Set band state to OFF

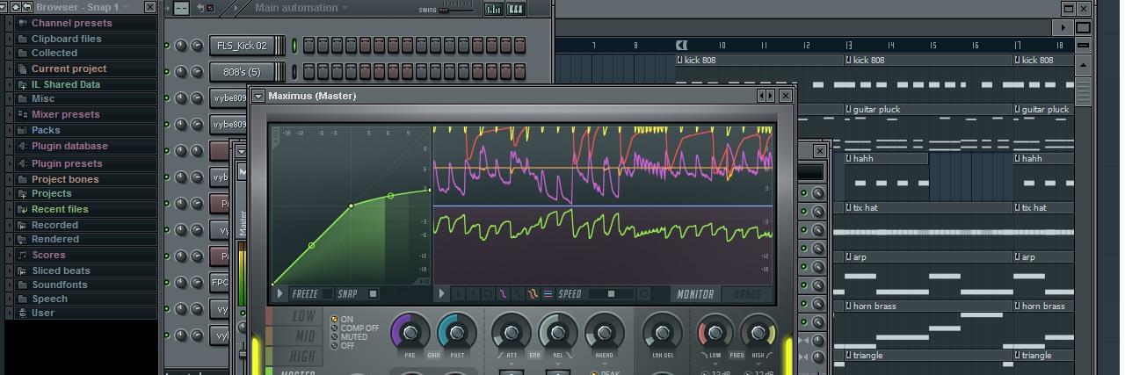pos(343,346)
